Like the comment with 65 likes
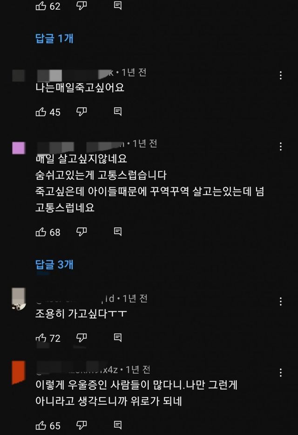Viewport: 298px width, 435px height. (x=41, y=425)
